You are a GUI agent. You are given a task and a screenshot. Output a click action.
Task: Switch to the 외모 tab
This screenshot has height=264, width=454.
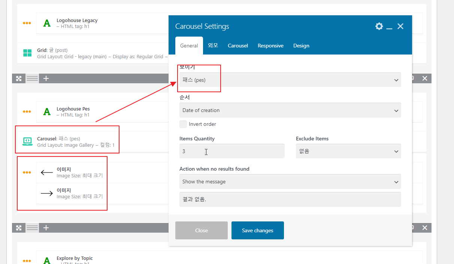[213, 46]
